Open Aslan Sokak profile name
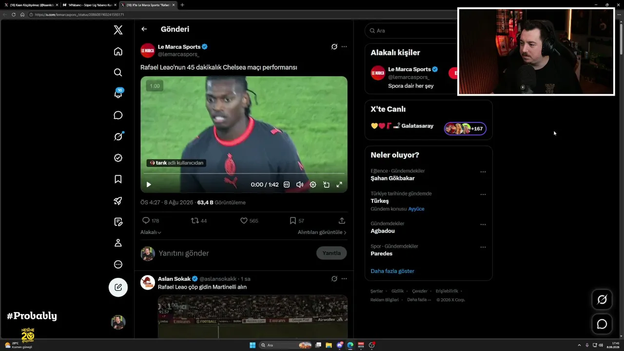 [x=174, y=279]
